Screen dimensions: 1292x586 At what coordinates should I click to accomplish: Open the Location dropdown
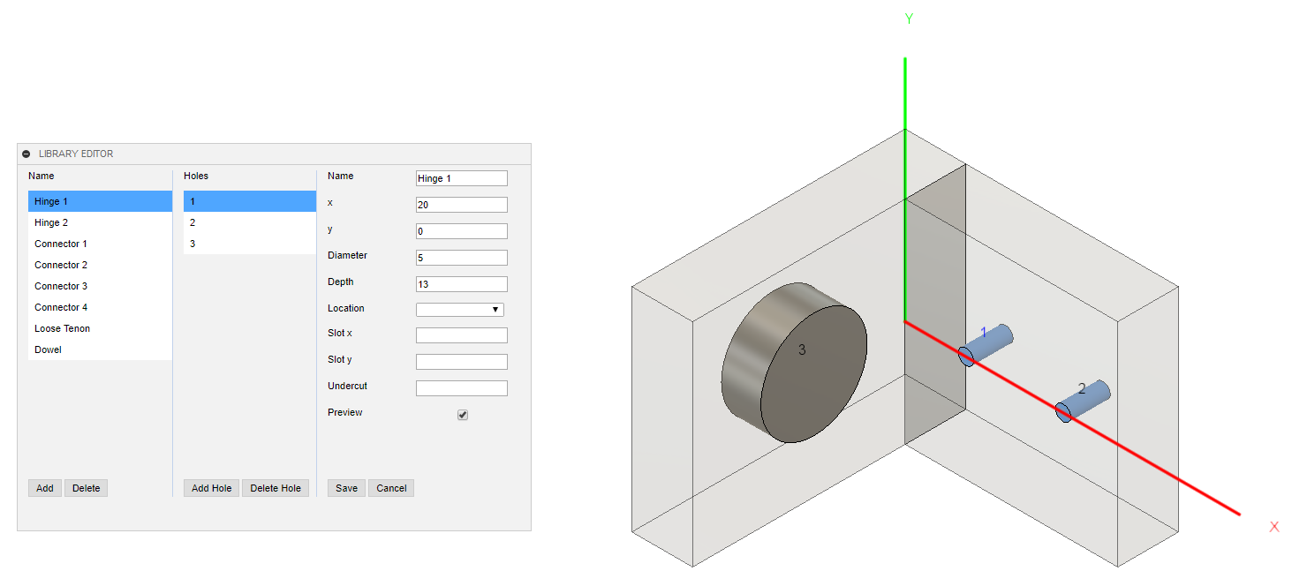coord(459,310)
